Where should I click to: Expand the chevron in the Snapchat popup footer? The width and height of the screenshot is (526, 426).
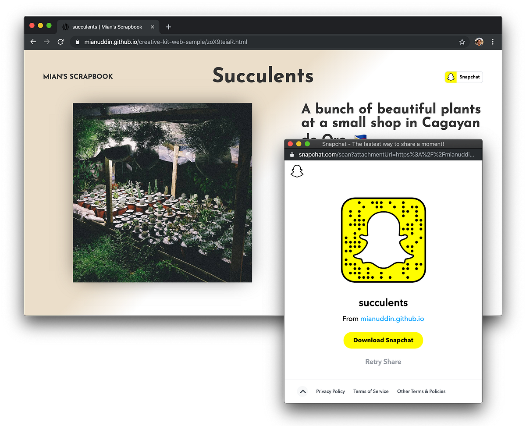click(302, 391)
